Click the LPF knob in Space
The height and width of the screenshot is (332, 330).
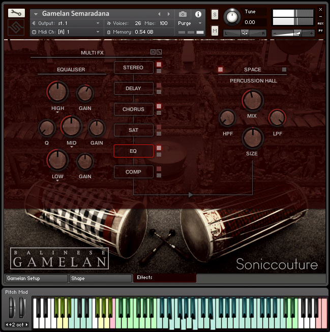click(277, 118)
